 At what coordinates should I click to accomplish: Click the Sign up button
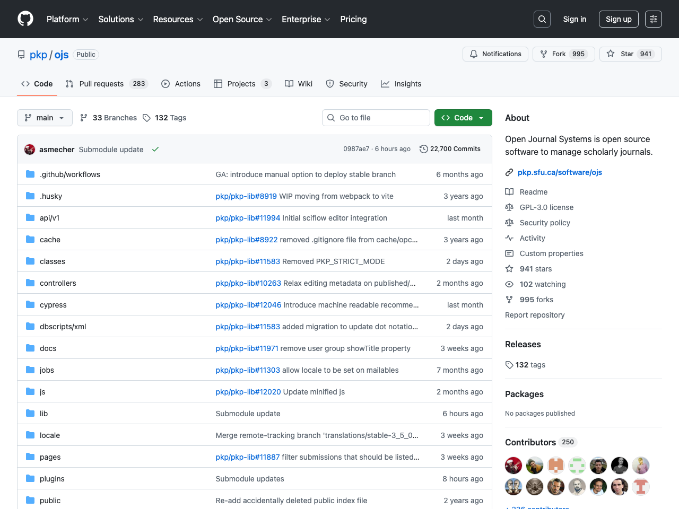[619, 19]
